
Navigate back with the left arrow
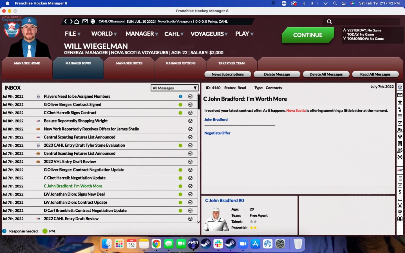point(66,21)
